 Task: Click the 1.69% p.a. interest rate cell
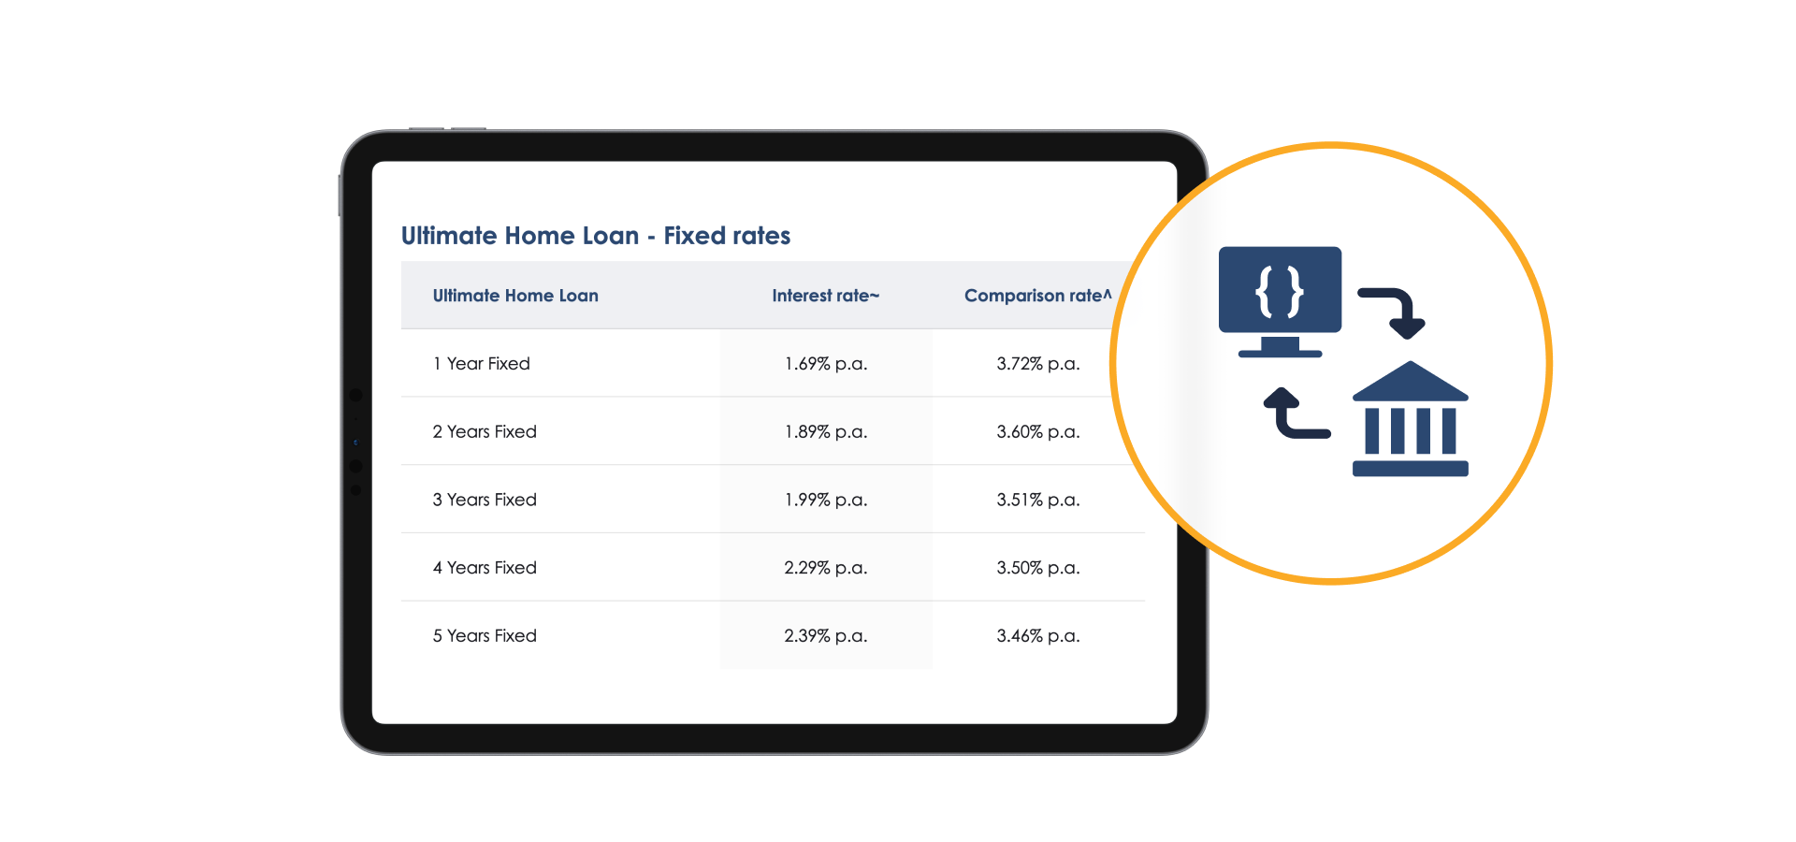(825, 364)
